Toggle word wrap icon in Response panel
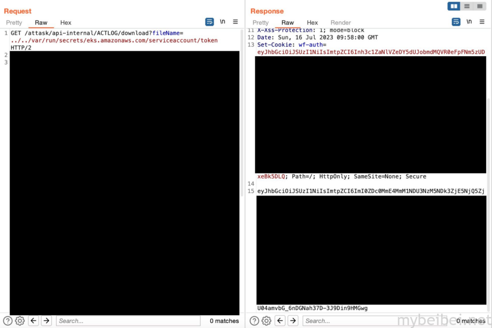The height and width of the screenshot is (328, 492). click(456, 22)
